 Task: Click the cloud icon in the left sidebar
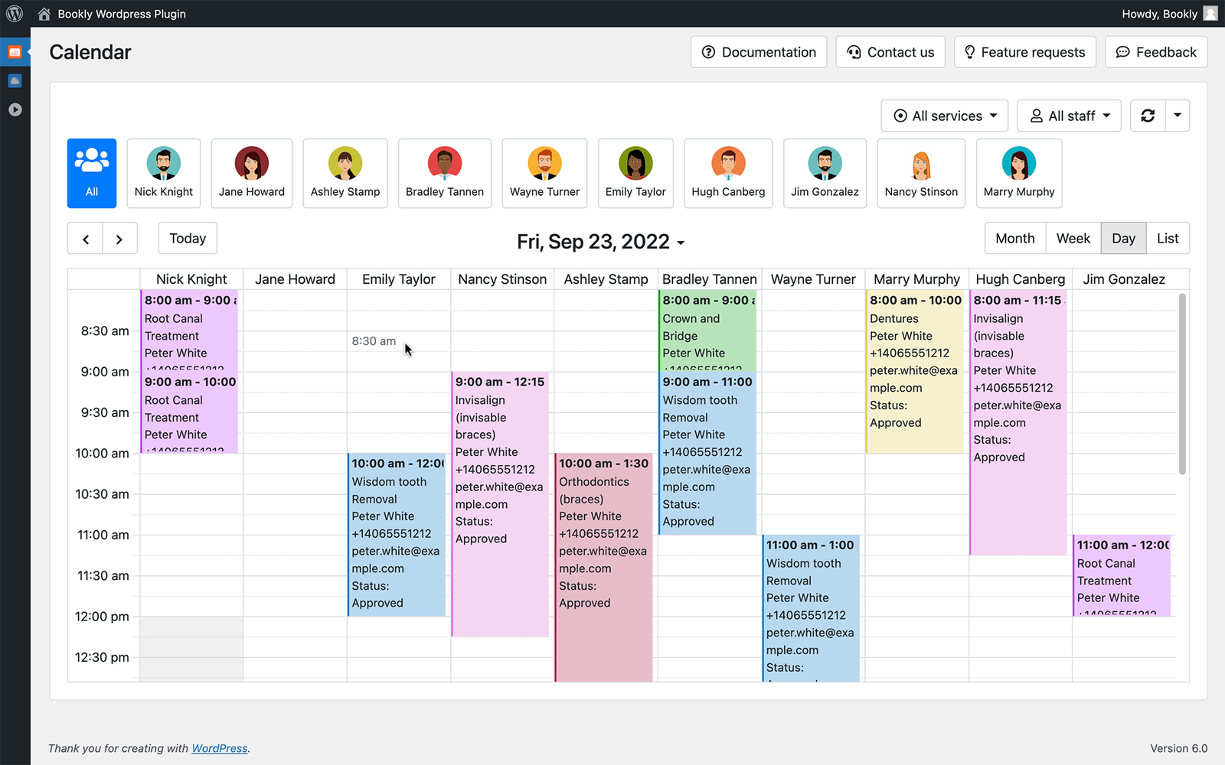click(15, 80)
